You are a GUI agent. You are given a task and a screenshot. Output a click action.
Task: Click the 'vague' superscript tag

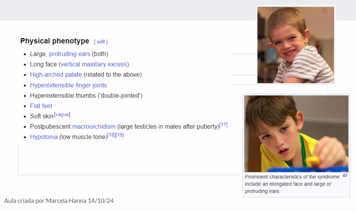pos(62,115)
